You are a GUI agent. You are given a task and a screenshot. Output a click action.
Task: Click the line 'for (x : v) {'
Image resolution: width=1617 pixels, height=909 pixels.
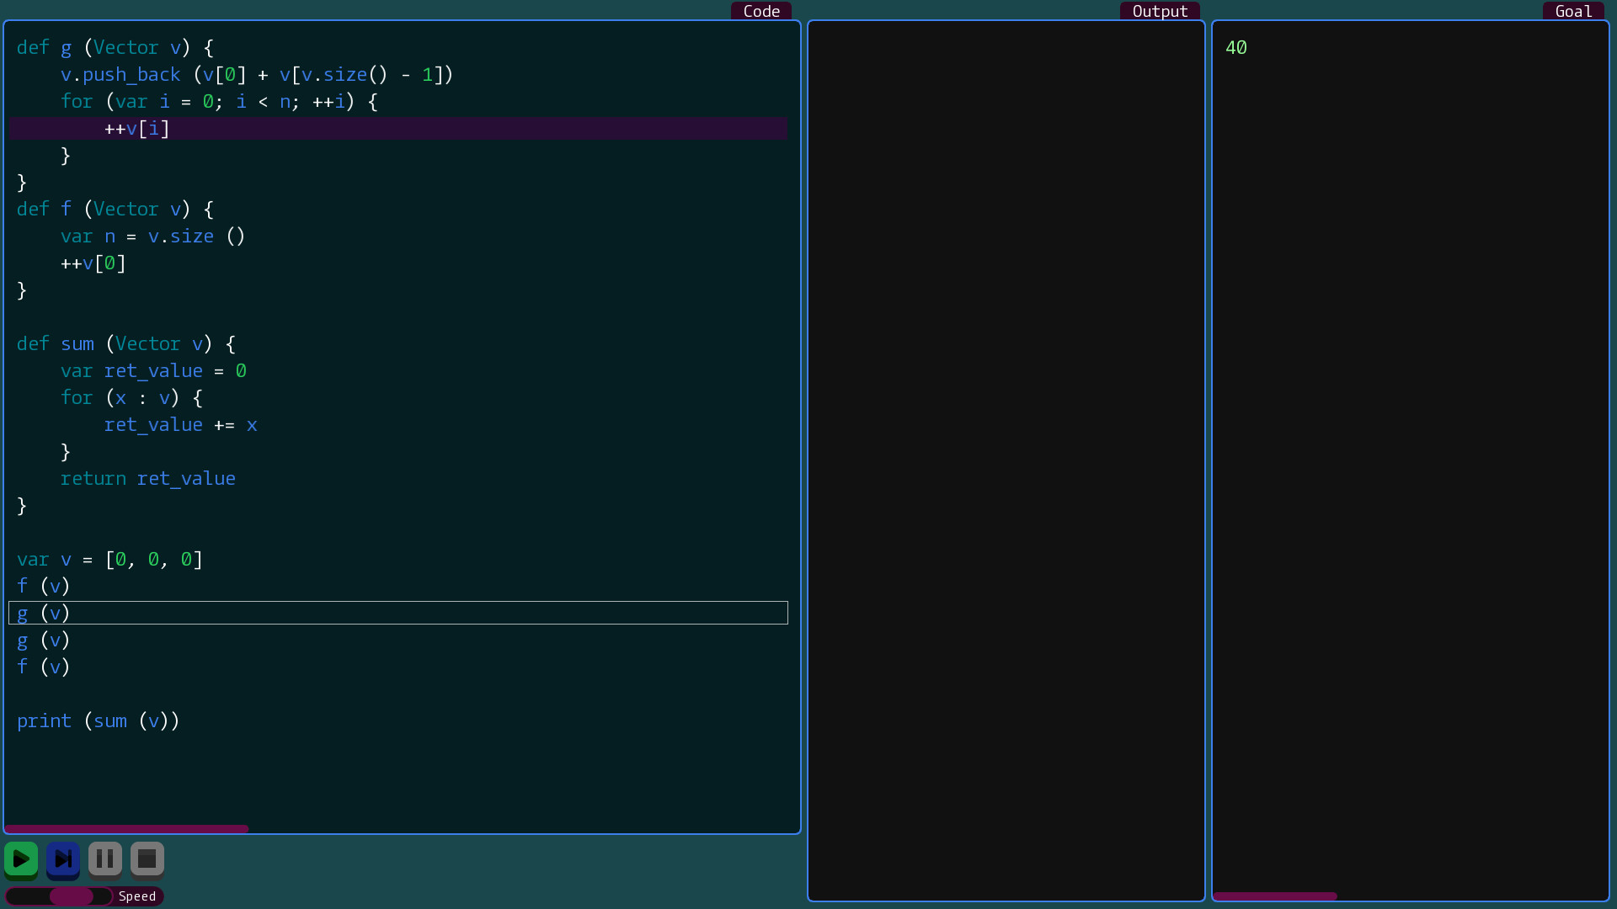point(131,398)
